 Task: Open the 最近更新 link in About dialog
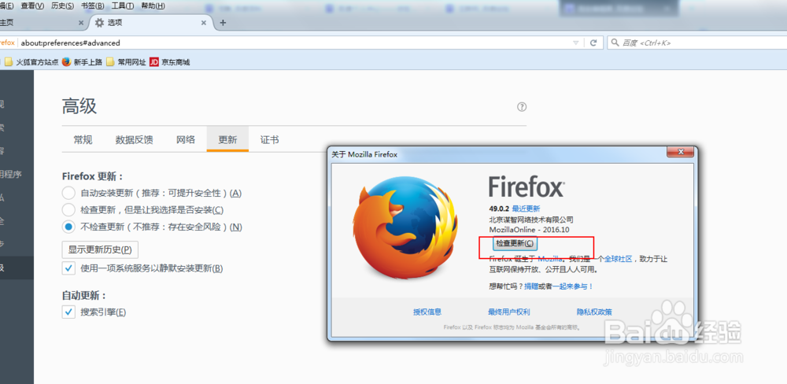coord(526,209)
